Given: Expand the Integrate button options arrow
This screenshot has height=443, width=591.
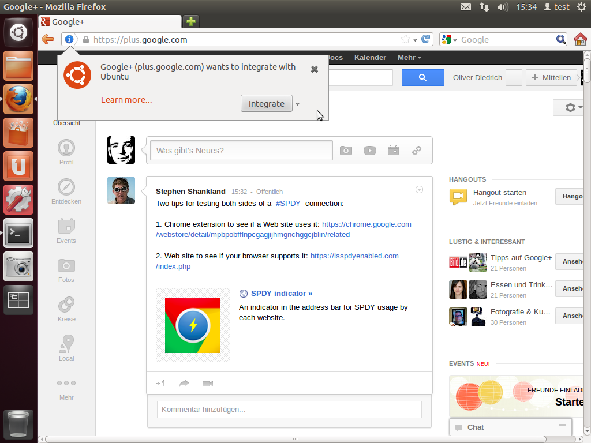Looking at the screenshot, I should tap(297, 104).
